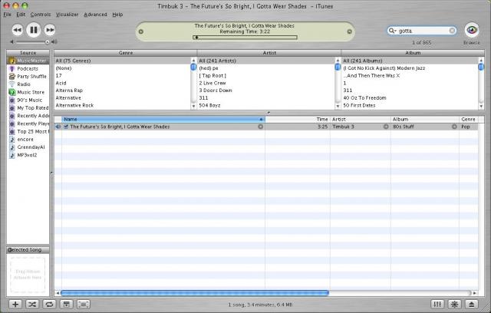Toggle the artwork viewer button
491x313 pixels.
tap(67, 305)
